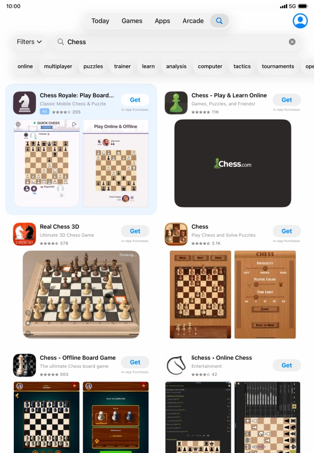Apply the puzzles filter chip
The image size is (314, 453).
click(93, 66)
